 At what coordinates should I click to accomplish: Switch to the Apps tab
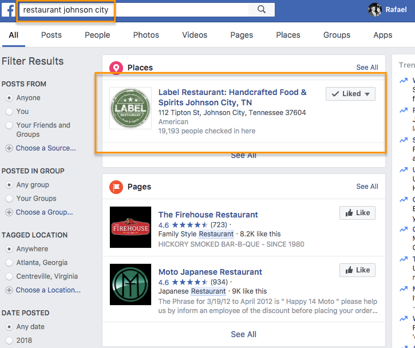tap(383, 35)
